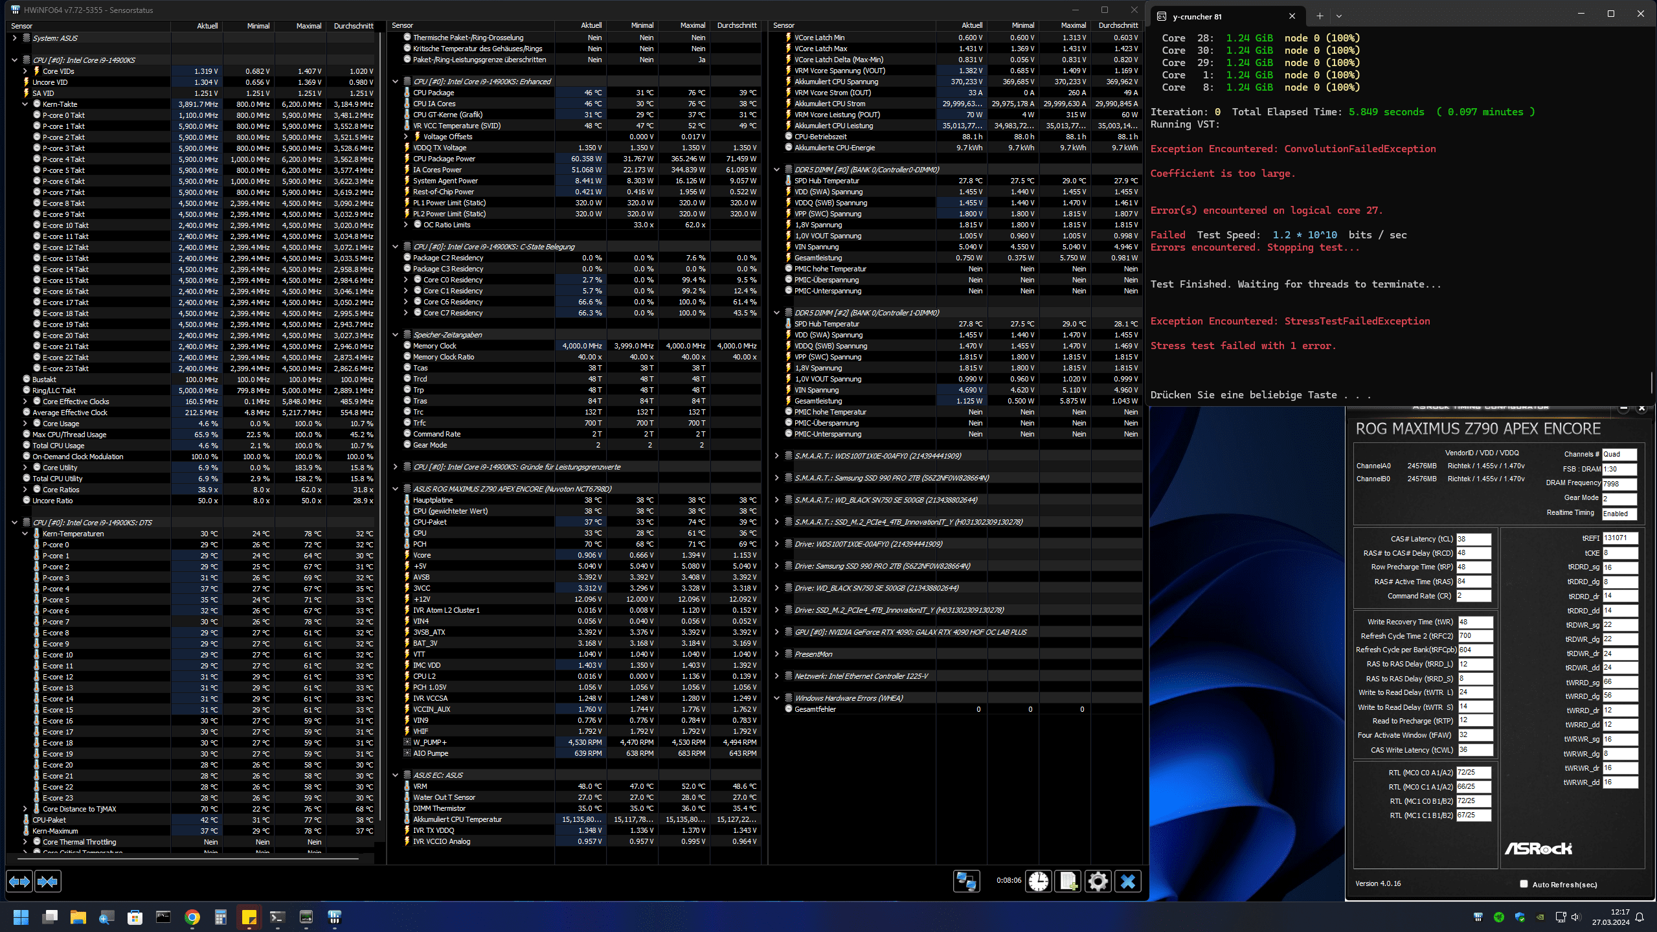The image size is (1657, 932).
Task: Close sensors with the blue X icon
Action: click(1128, 881)
